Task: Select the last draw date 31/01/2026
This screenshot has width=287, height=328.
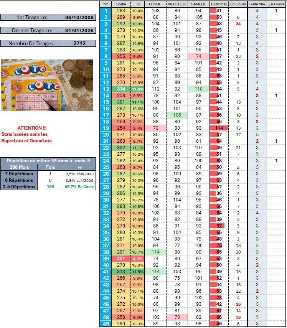Action: tap(79, 31)
